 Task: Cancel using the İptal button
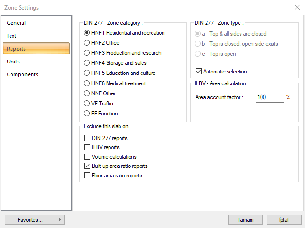point(284,220)
